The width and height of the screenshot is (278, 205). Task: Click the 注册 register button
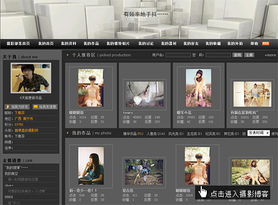249,55
